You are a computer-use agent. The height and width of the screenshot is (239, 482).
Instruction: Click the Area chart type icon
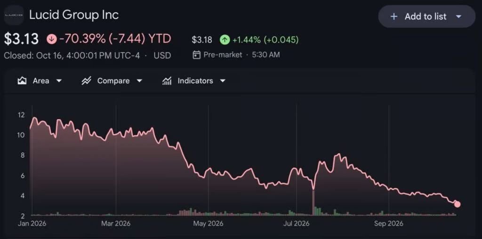tap(22, 81)
